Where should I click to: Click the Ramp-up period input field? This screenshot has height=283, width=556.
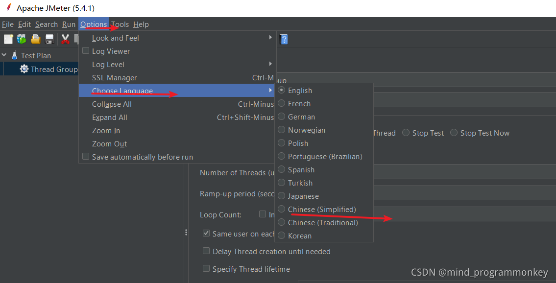tap(464, 193)
